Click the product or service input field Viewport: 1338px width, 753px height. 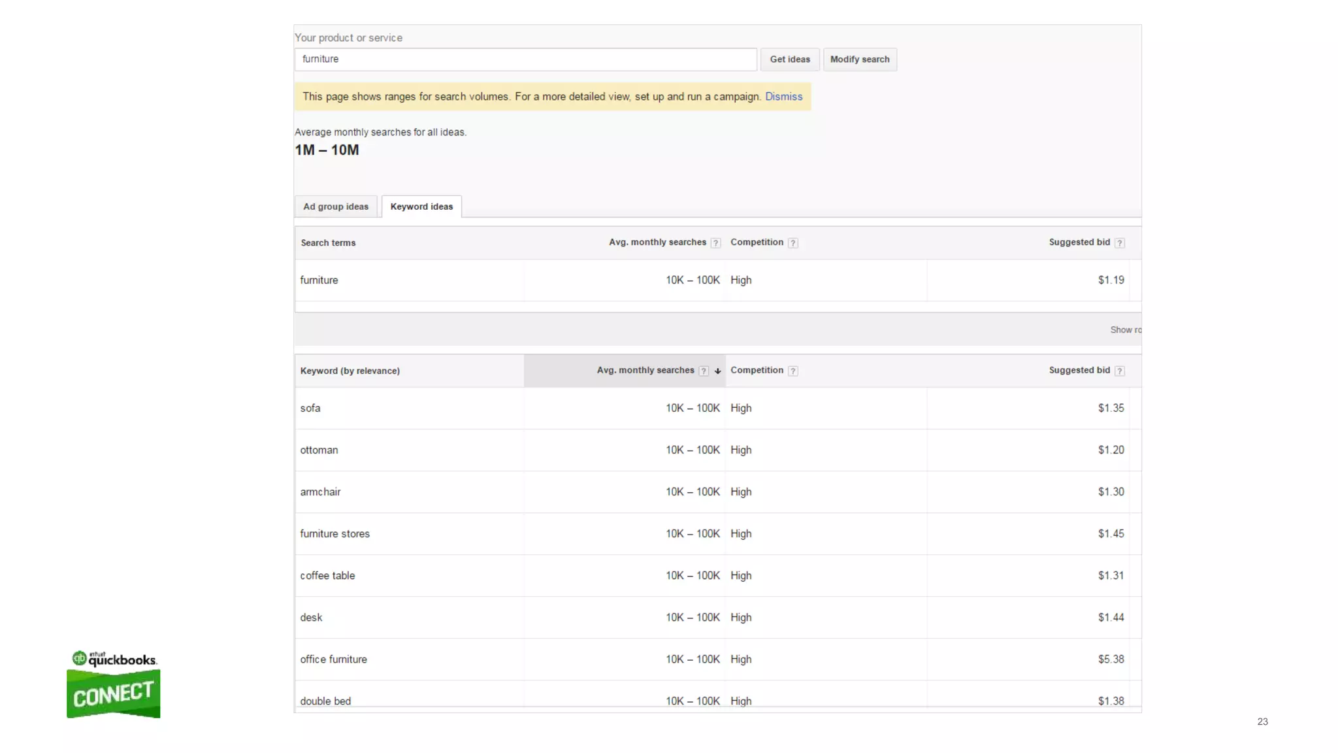(x=525, y=59)
